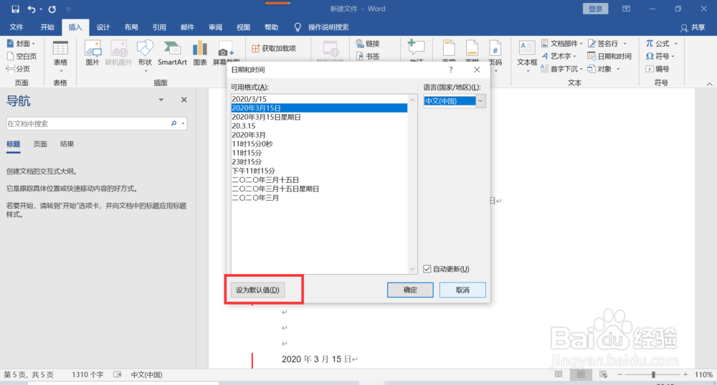
Task: Collapse the ribbon with the chevron
Action: (709, 84)
